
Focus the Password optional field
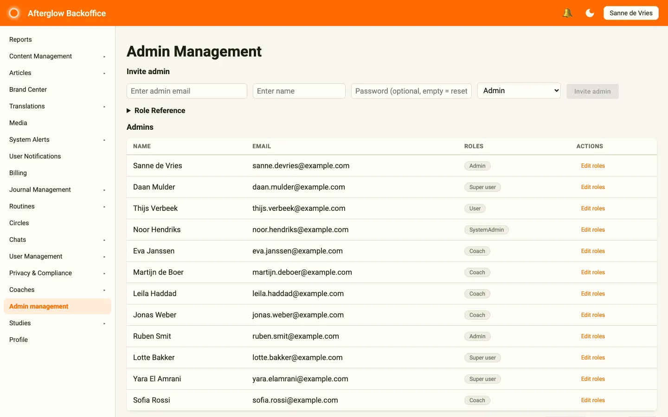411,91
